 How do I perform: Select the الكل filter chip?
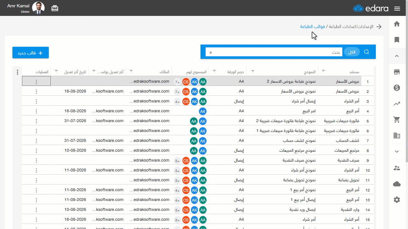pyautogui.click(x=352, y=52)
